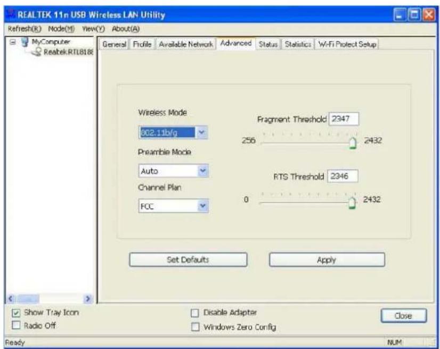This screenshot has width=440, height=349.
Task: Open the Preamble Mode dropdown
Action: (202, 171)
